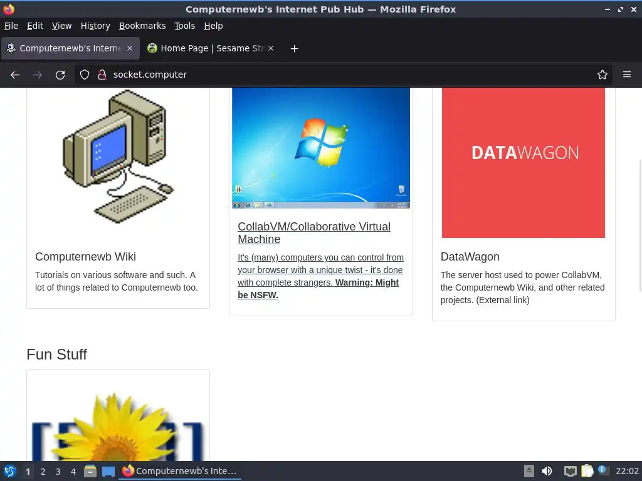
Task: Click the forward navigation arrow
Action: (x=37, y=75)
